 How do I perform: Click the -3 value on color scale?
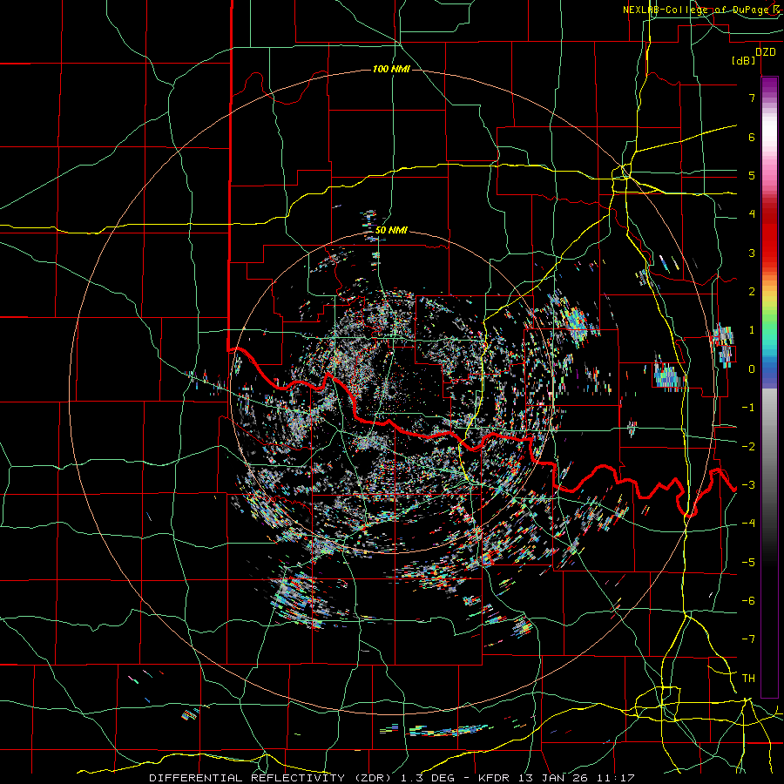tap(748, 485)
